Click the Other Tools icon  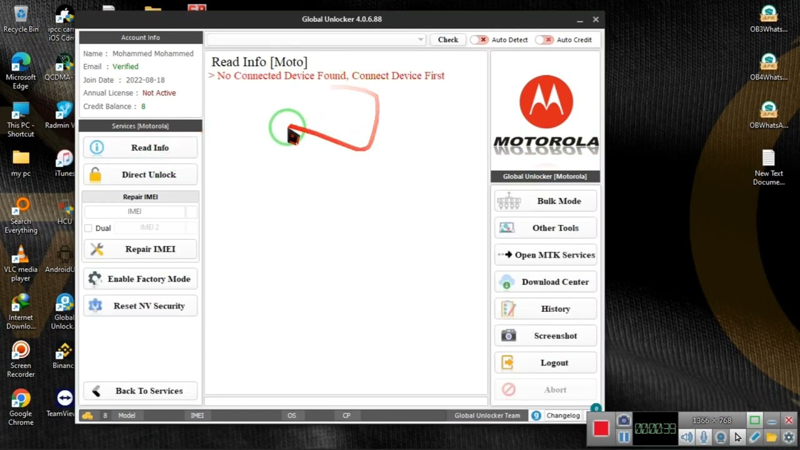point(507,228)
